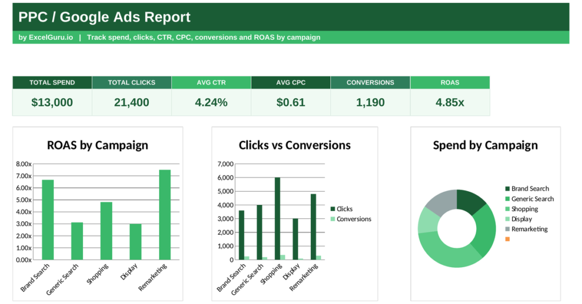This screenshot has height=304, width=582.
Task: Select the TOTAL CLICKS header cell
Action: coord(132,83)
